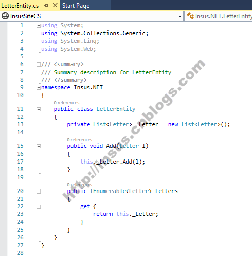
Task: Place cursor in System.Collections.Generic using line
Action: [x=95, y=33]
